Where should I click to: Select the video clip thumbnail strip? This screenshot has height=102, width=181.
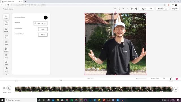[94, 89]
